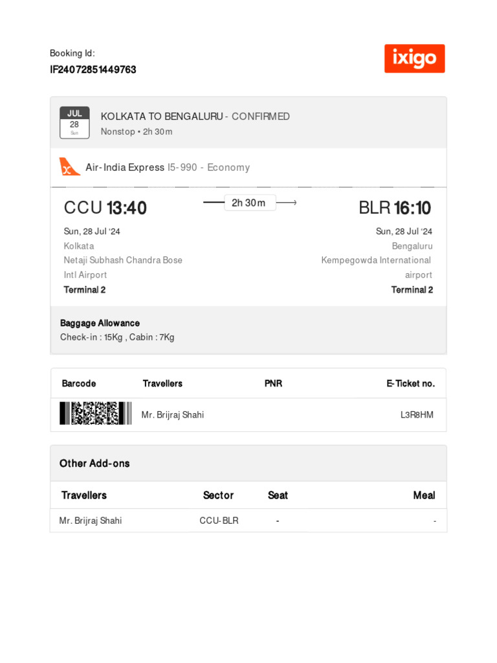Click the Meal column header
The image size is (497, 663).
[x=424, y=495]
